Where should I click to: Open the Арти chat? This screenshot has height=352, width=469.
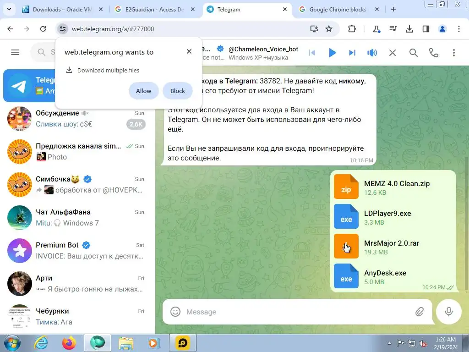click(x=77, y=283)
